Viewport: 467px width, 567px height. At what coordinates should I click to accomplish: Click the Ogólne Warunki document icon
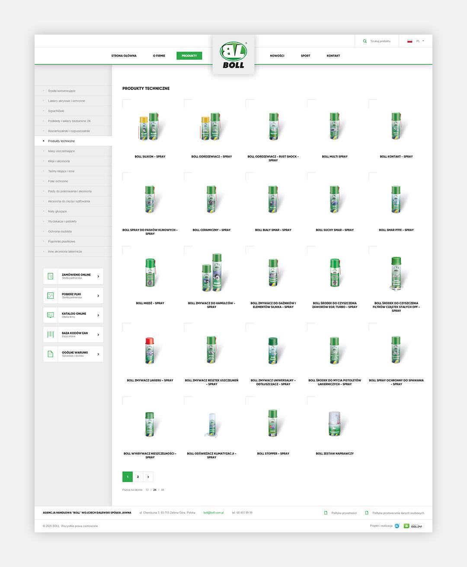pyautogui.click(x=50, y=353)
